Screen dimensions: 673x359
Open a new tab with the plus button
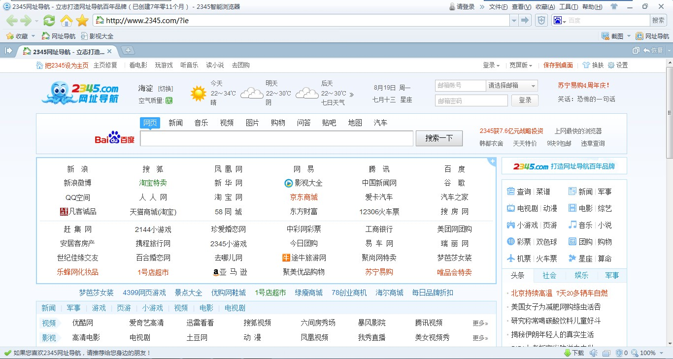tap(128, 50)
